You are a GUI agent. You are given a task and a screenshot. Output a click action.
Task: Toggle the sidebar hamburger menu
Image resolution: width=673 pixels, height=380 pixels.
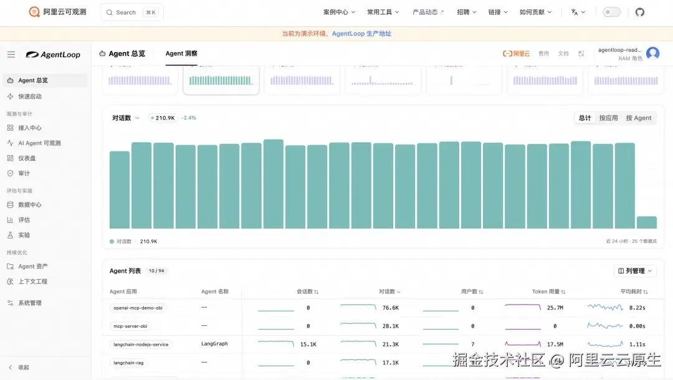pos(11,54)
